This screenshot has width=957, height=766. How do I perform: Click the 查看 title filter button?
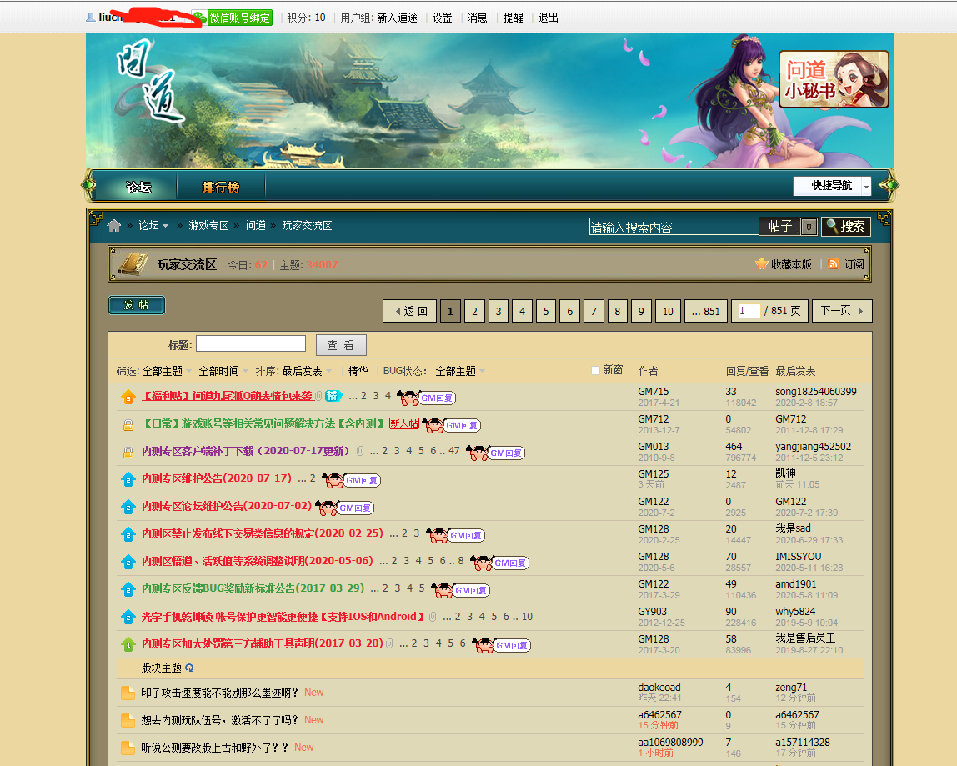click(x=341, y=345)
